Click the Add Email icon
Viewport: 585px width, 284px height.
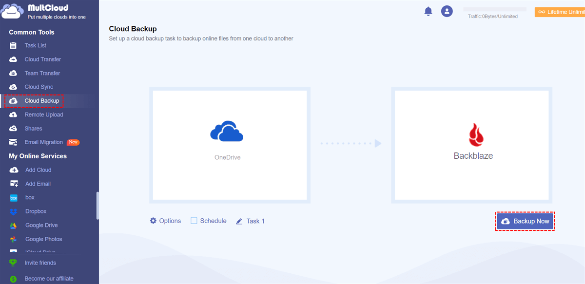(14, 184)
